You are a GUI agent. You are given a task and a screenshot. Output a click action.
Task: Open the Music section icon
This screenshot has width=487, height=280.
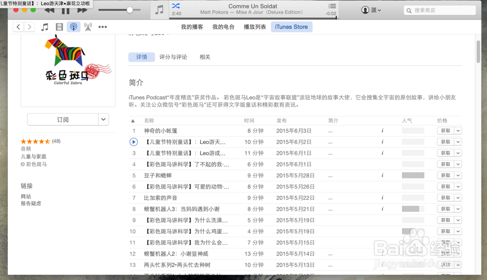point(45,27)
